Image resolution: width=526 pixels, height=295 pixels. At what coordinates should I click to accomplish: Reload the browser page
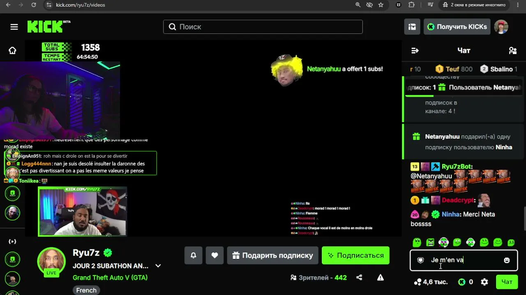tap(34, 5)
